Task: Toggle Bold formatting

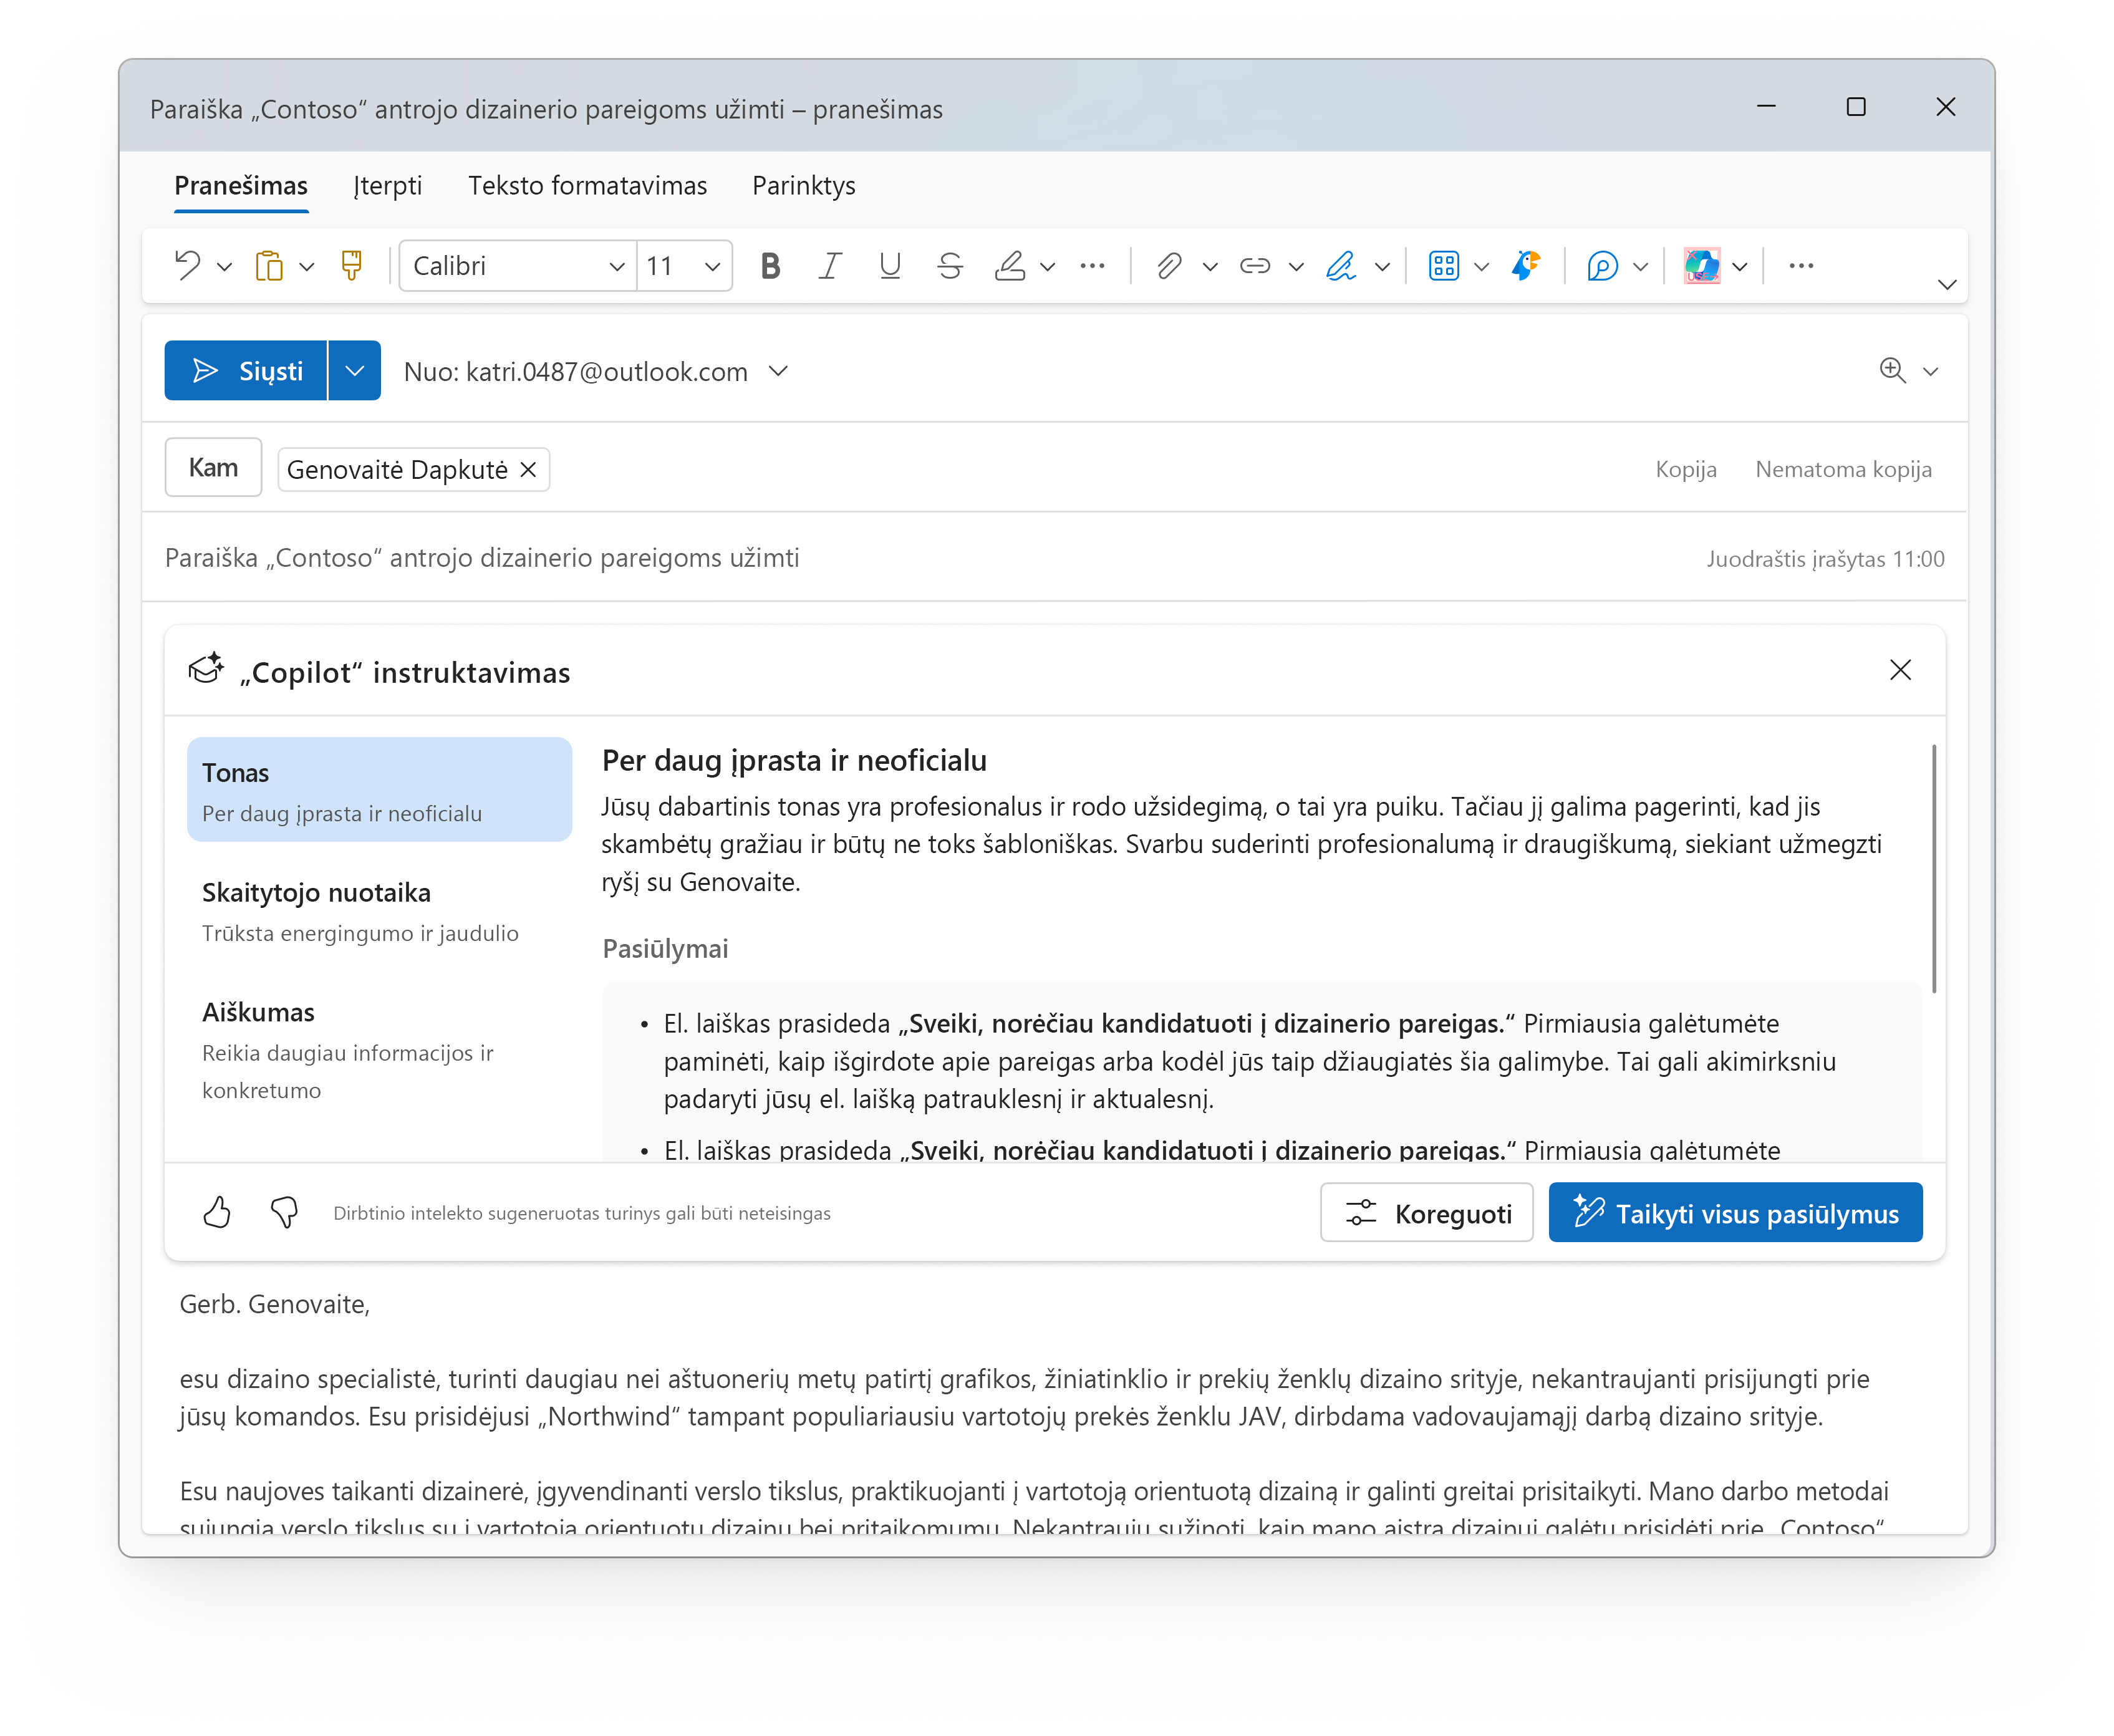Action: point(770,266)
